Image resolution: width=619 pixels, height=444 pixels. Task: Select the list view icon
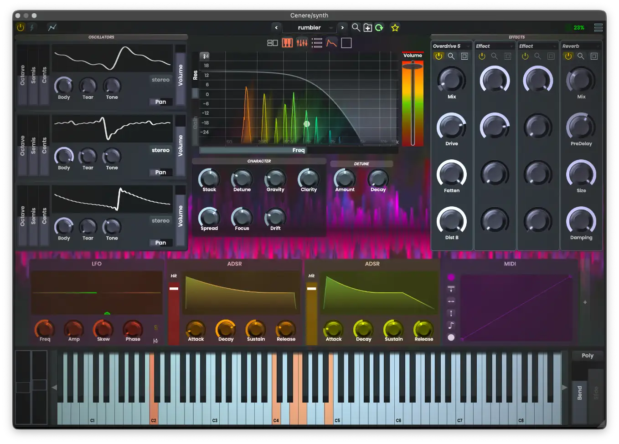coord(317,43)
